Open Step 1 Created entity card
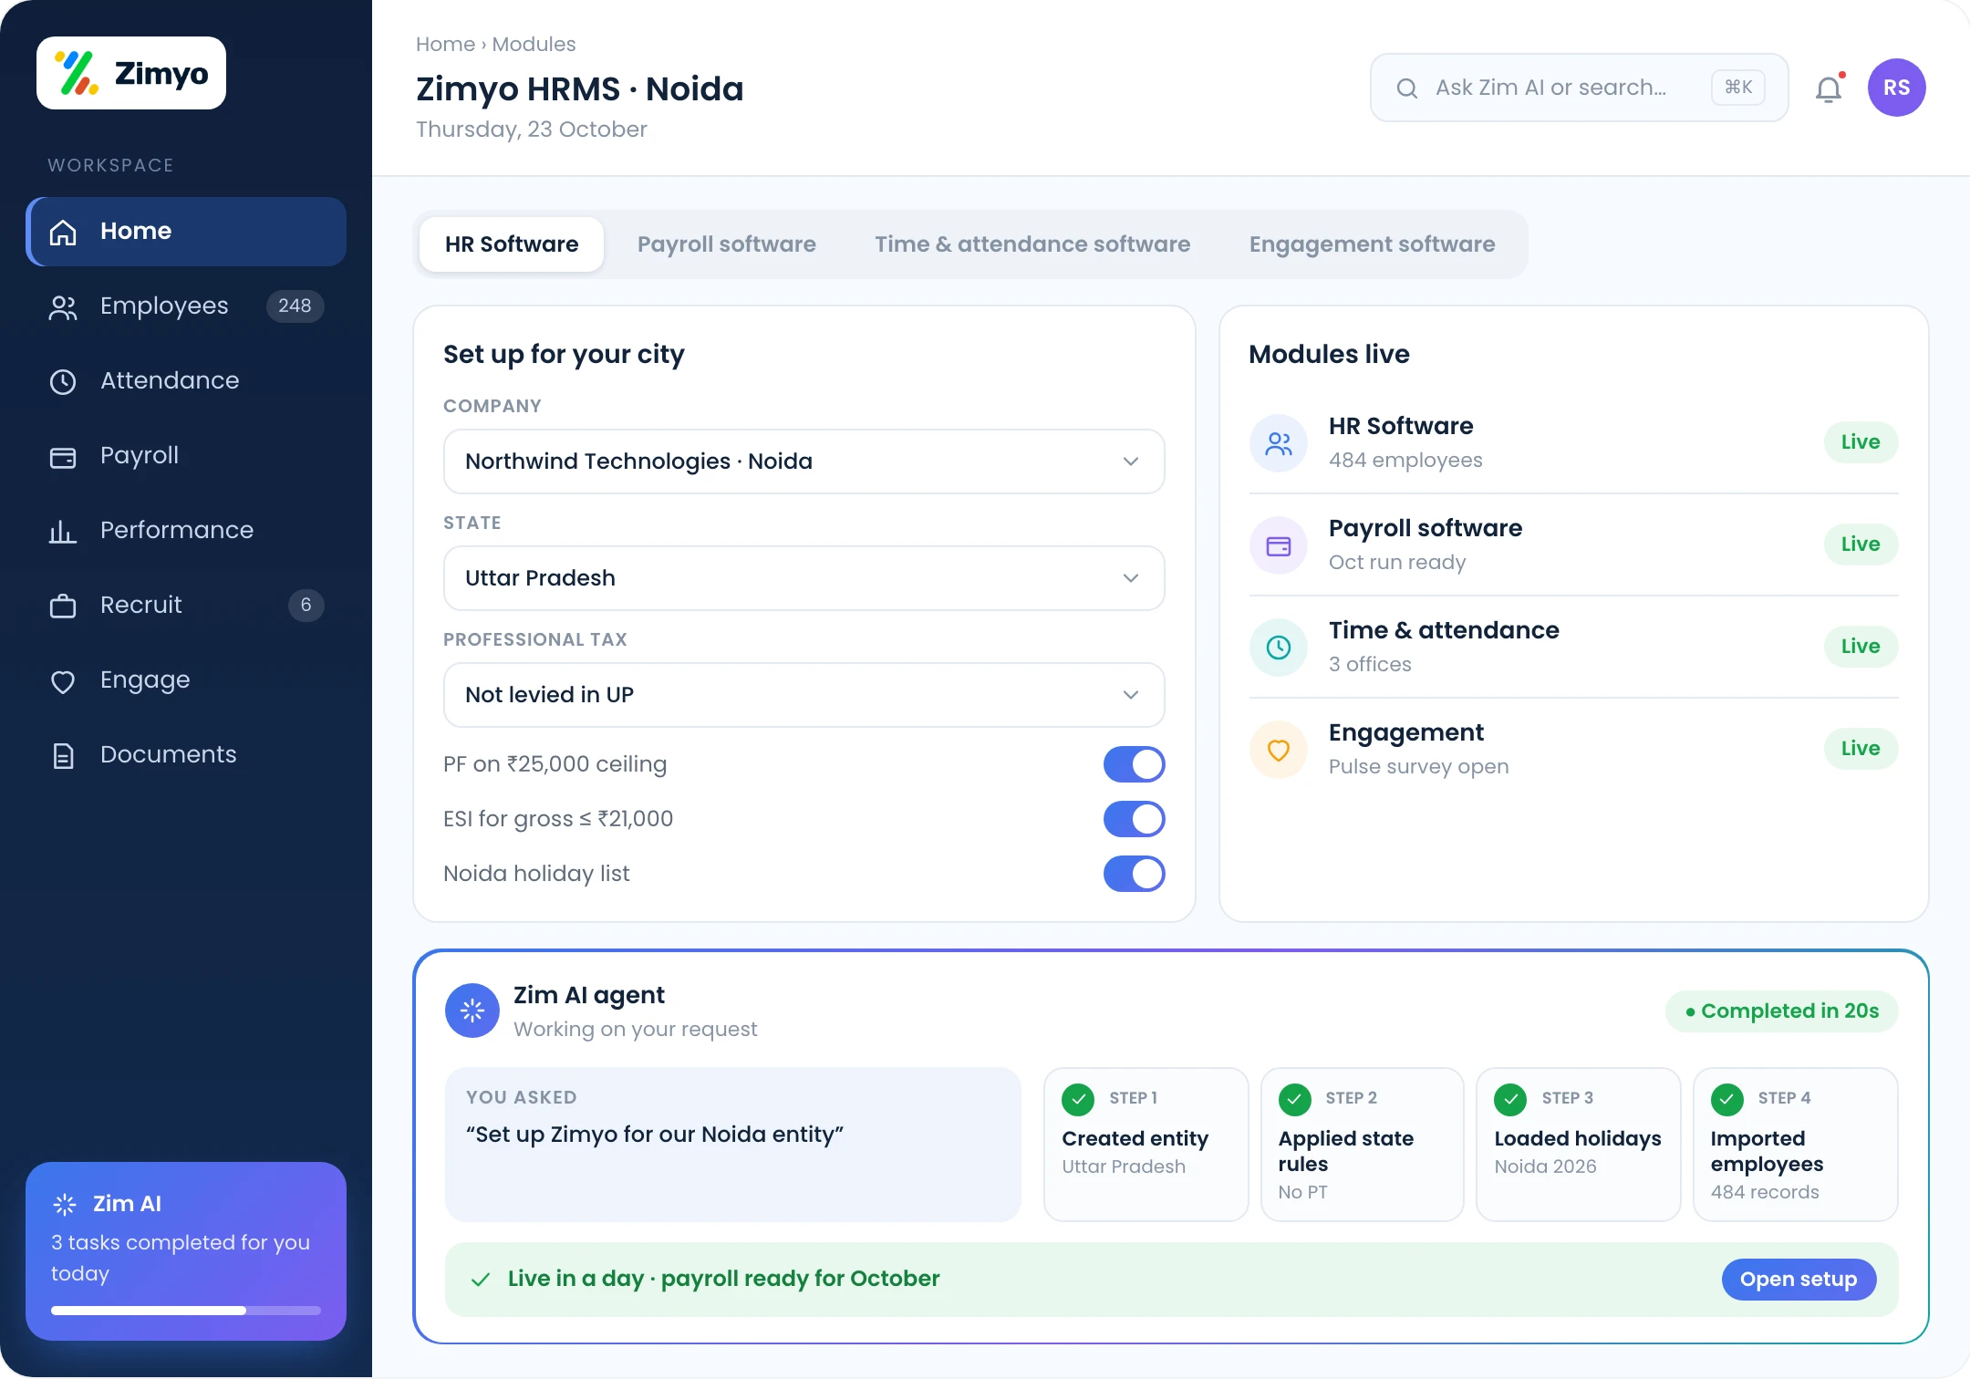Viewport: 1970px width, 1379px height. 1146,1145
